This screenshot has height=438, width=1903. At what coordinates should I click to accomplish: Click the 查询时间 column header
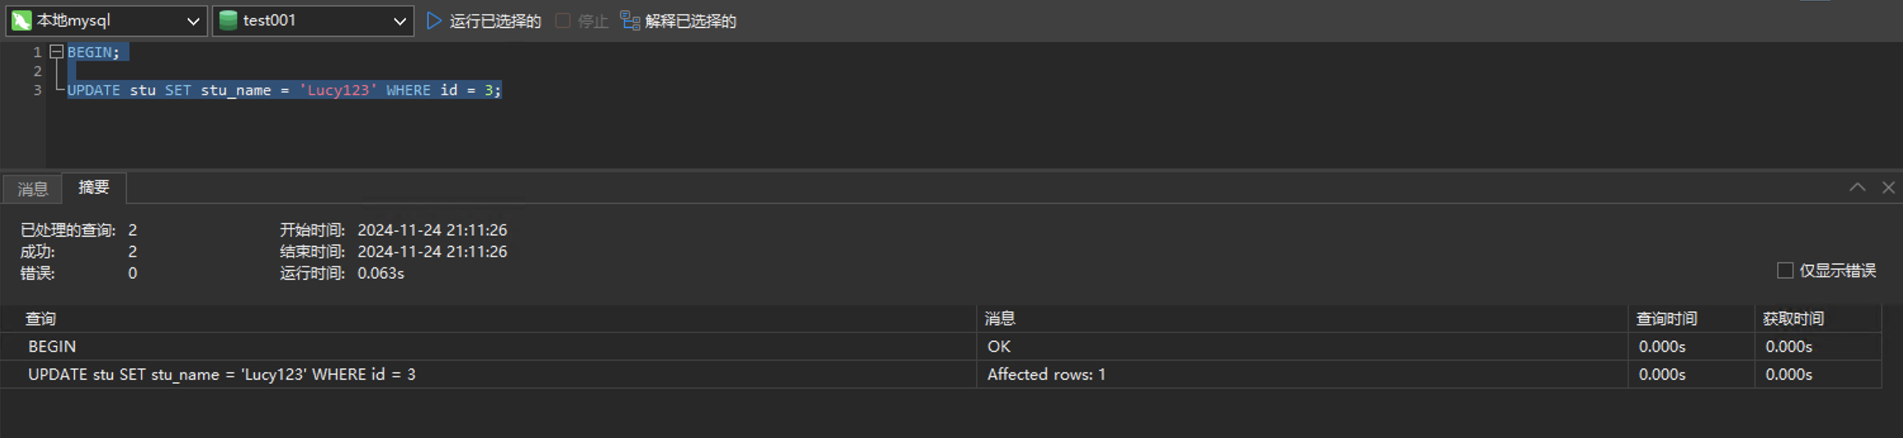[x=1666, y=318]
